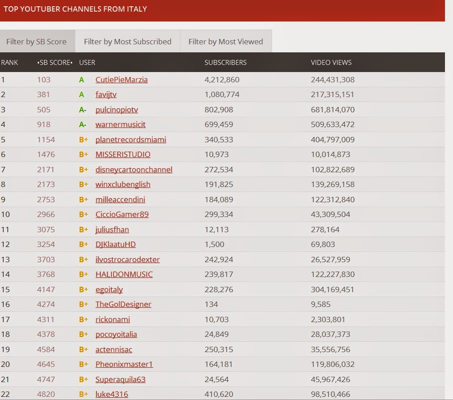
Task: Select the video views value 278,164
Action: pyautogui.click(x=325, y=230)
